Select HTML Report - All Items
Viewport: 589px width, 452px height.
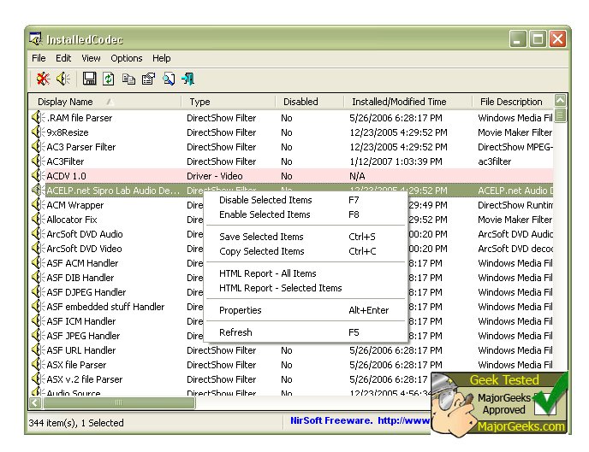(267, 273)
